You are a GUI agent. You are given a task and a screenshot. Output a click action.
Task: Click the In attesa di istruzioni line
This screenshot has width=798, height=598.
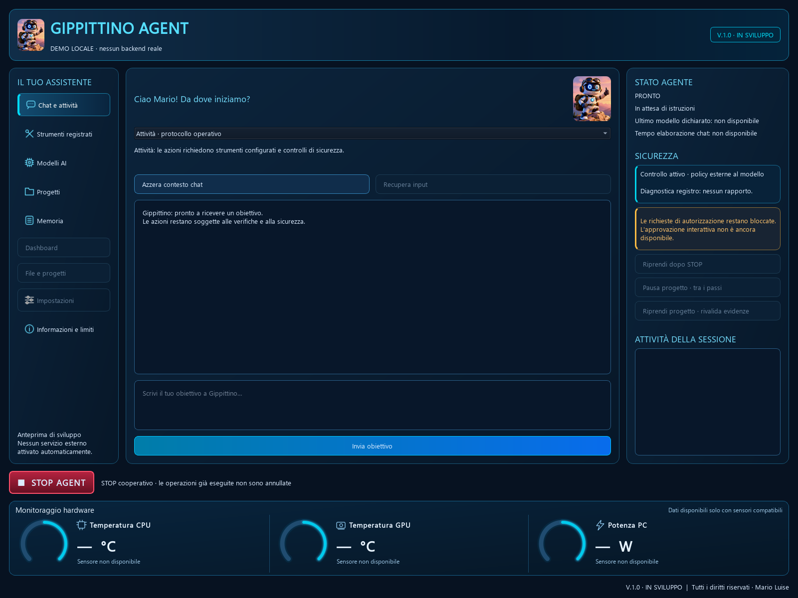pos(665,108)
